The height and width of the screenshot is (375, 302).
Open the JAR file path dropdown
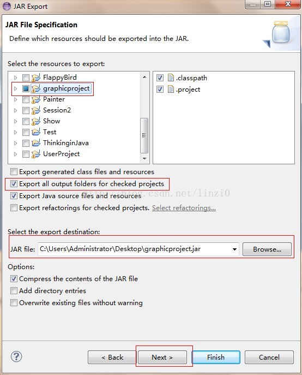234,249
